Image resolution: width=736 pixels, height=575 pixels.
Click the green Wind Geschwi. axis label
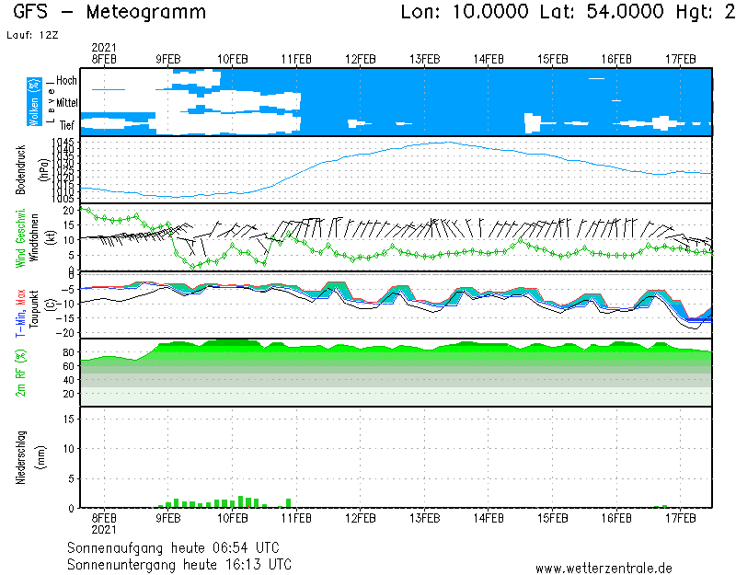[18, 236]
